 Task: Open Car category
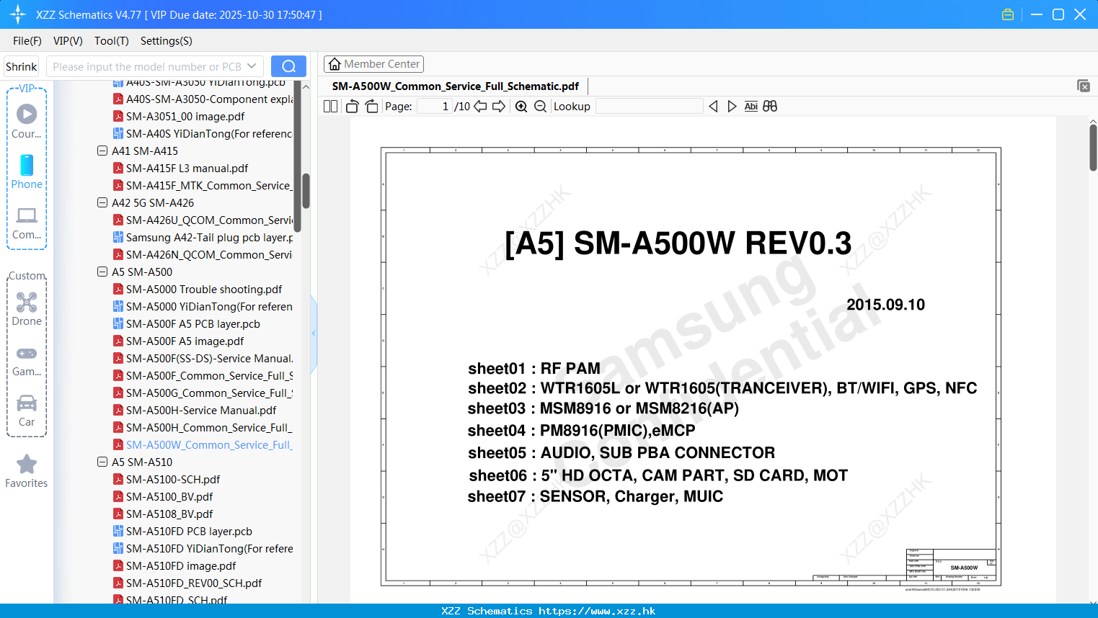point(27,411)
